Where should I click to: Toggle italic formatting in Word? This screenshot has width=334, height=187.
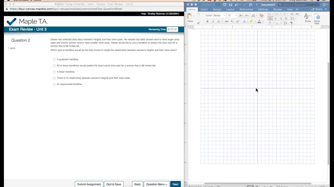point(213,22)
